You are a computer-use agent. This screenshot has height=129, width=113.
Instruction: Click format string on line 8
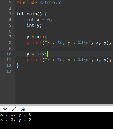tap(68, 43)
